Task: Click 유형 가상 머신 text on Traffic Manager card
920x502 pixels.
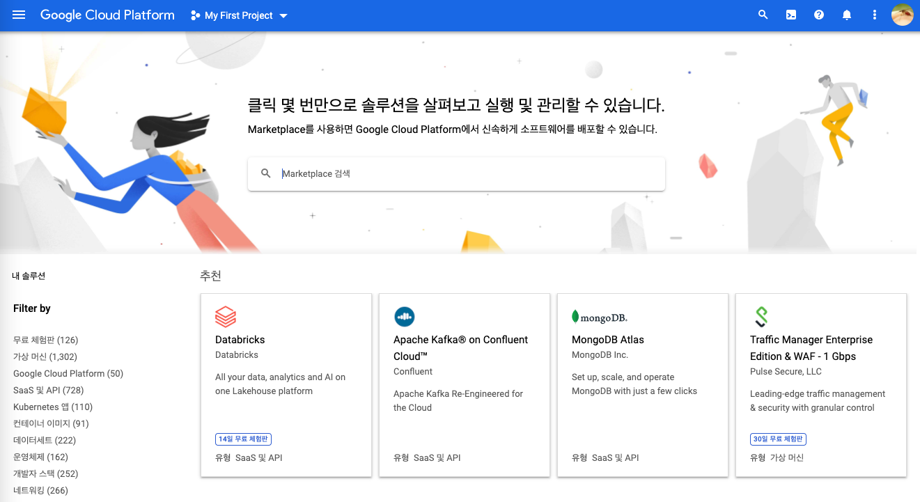Action: point(777,458)
